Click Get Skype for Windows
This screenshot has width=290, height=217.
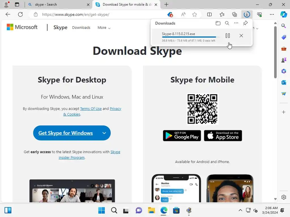[x=65, y=133]
